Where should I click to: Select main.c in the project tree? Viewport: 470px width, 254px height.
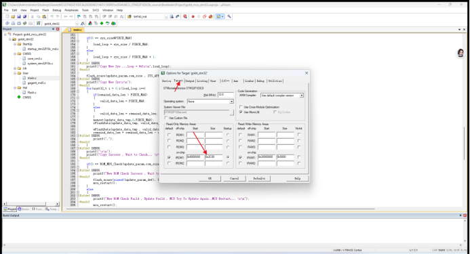[x=32, y=78]
